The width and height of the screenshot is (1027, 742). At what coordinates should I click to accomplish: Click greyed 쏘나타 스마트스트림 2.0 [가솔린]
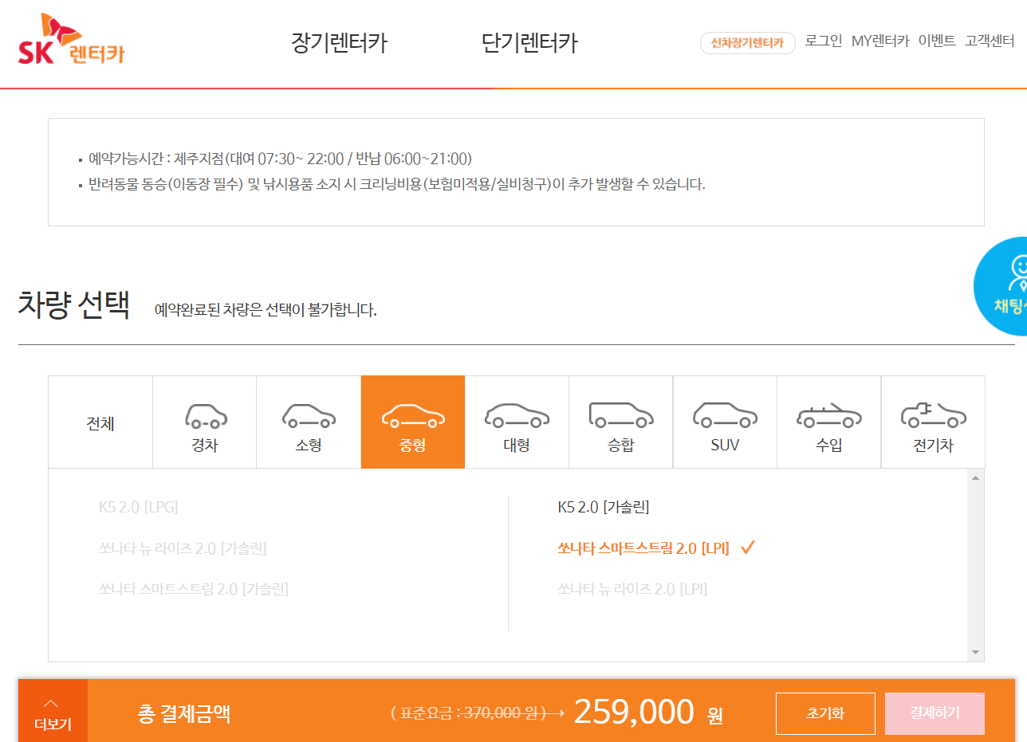pyautogui.click(x=193, y=590)
